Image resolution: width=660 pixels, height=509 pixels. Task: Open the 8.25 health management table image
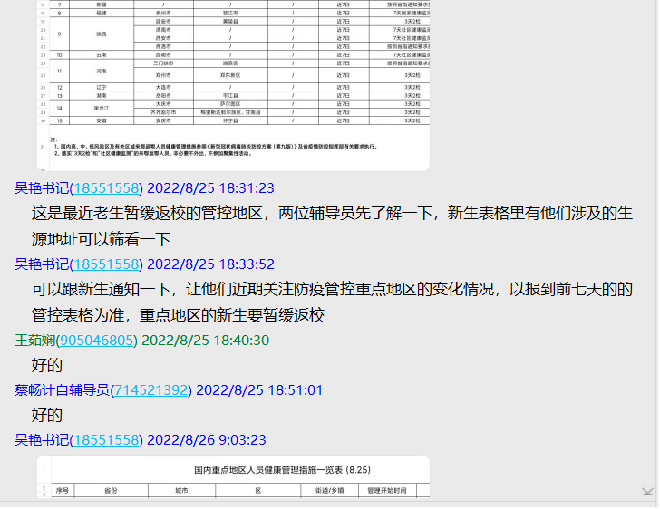pos(233,477)
